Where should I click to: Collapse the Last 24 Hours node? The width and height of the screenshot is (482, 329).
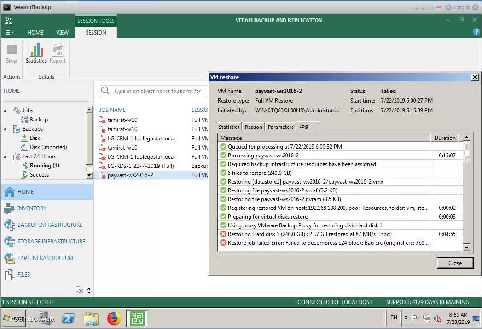[x=5, y=156]
